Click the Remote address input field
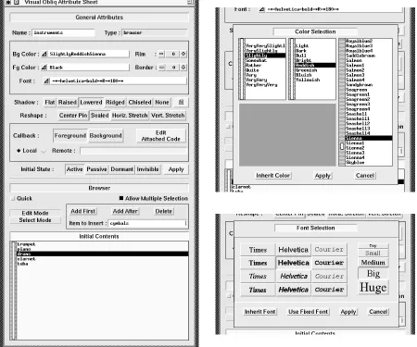Image resolution: width=417 pixels, height=347 pixels. coord(133,151)
